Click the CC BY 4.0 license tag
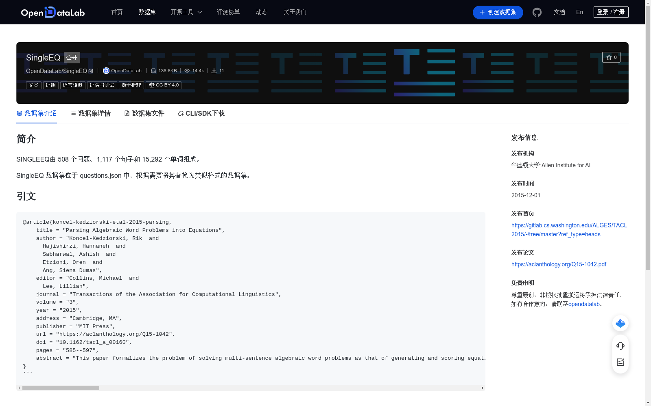 pos(164,85)
